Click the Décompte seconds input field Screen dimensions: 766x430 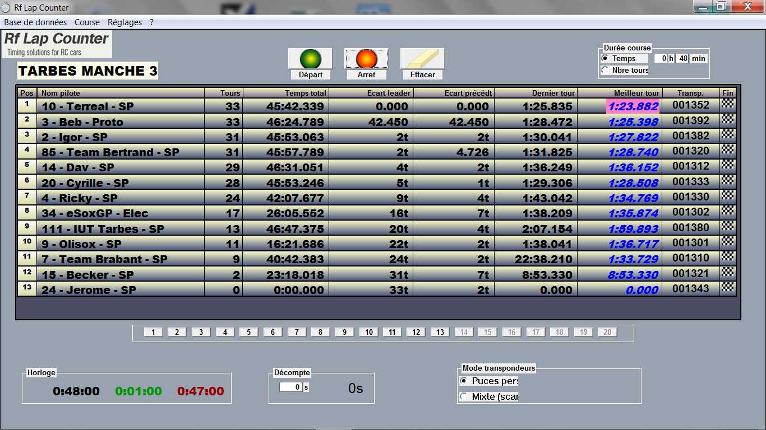[290, 387]
